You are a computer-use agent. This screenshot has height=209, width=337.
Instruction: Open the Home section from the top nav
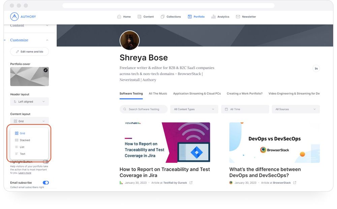(x=124, y=16)
